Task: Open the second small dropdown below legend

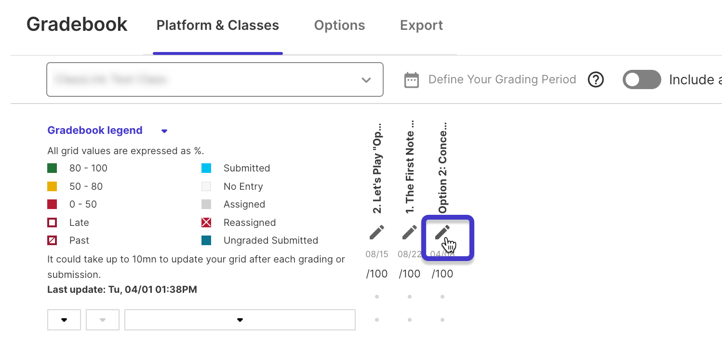Action: [x=103, y=320]
